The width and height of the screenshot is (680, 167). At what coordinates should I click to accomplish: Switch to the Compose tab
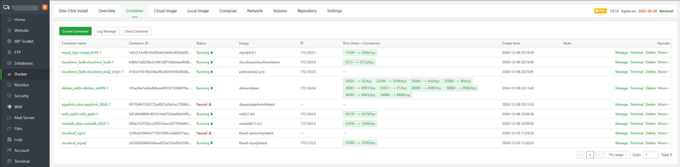coord(228,11)
